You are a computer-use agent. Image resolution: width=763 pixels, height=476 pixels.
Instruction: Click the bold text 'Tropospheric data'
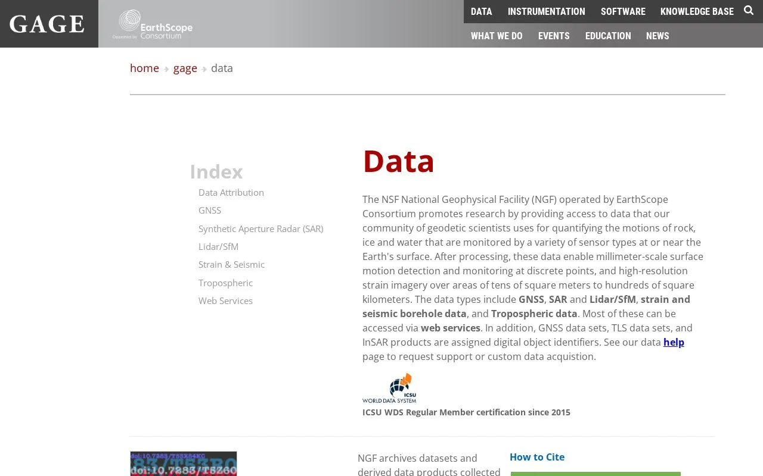(x=534, y=314)
